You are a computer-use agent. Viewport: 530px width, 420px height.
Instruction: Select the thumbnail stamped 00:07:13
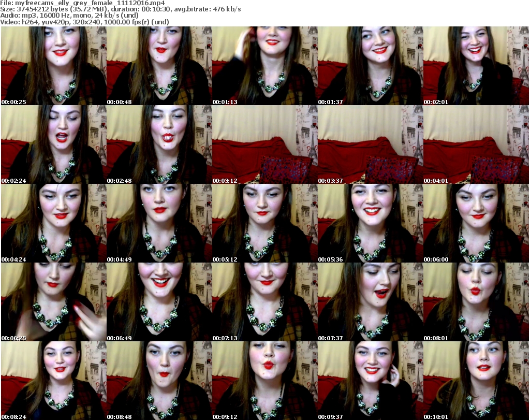coord(264,302)
